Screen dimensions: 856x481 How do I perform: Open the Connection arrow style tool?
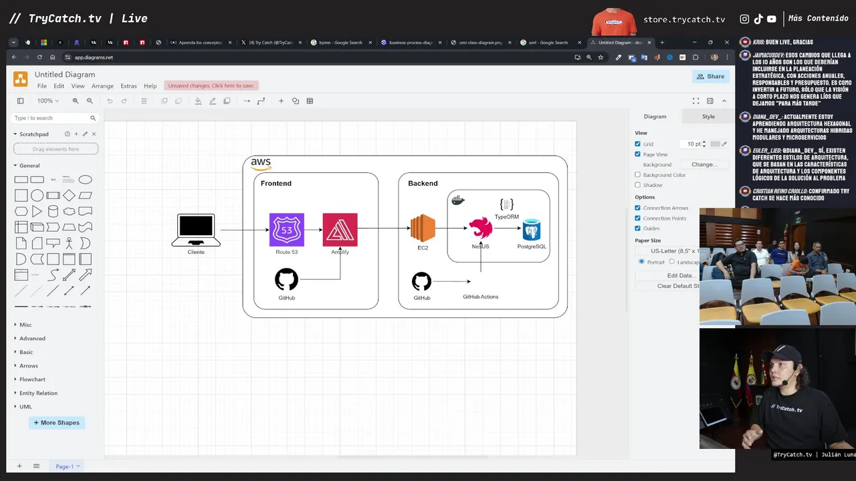247,101
